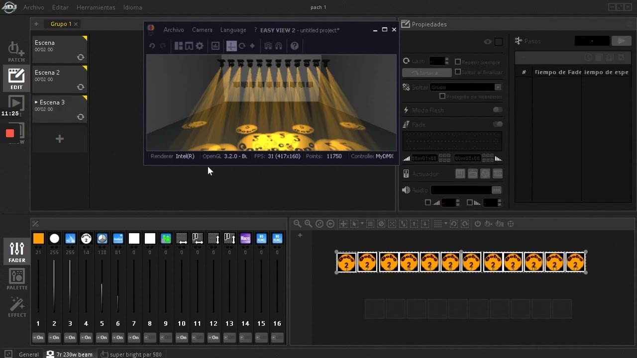Image resolution: width=637 pixels, height=358 pixels.
Task: Select the Escena 2 scene item
Action: point(60,79)
